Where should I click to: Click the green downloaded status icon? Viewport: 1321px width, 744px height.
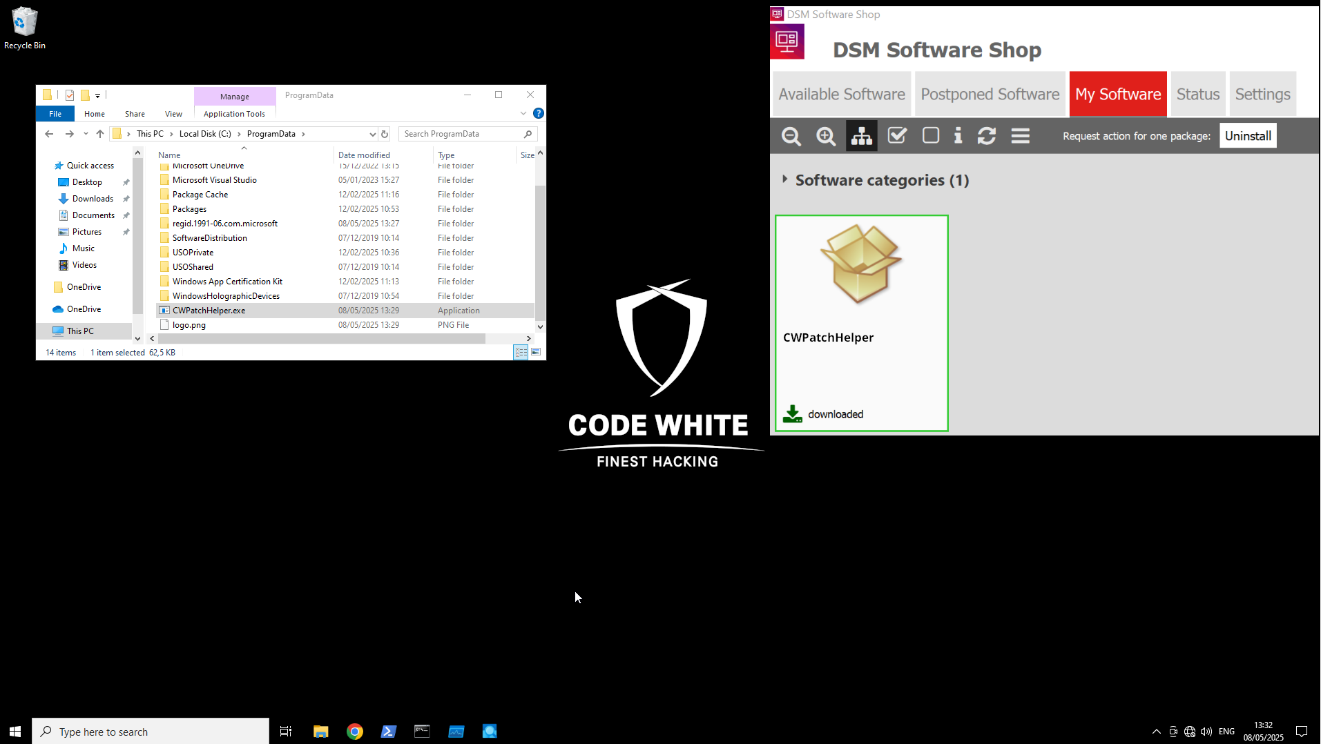coord(793,414)
